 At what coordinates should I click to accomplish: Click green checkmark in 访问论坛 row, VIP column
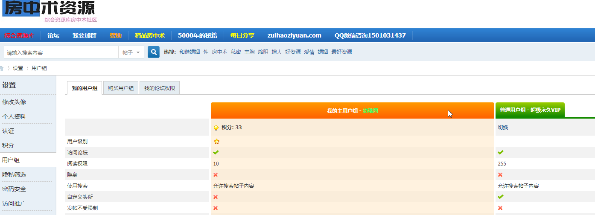(501, 152)
